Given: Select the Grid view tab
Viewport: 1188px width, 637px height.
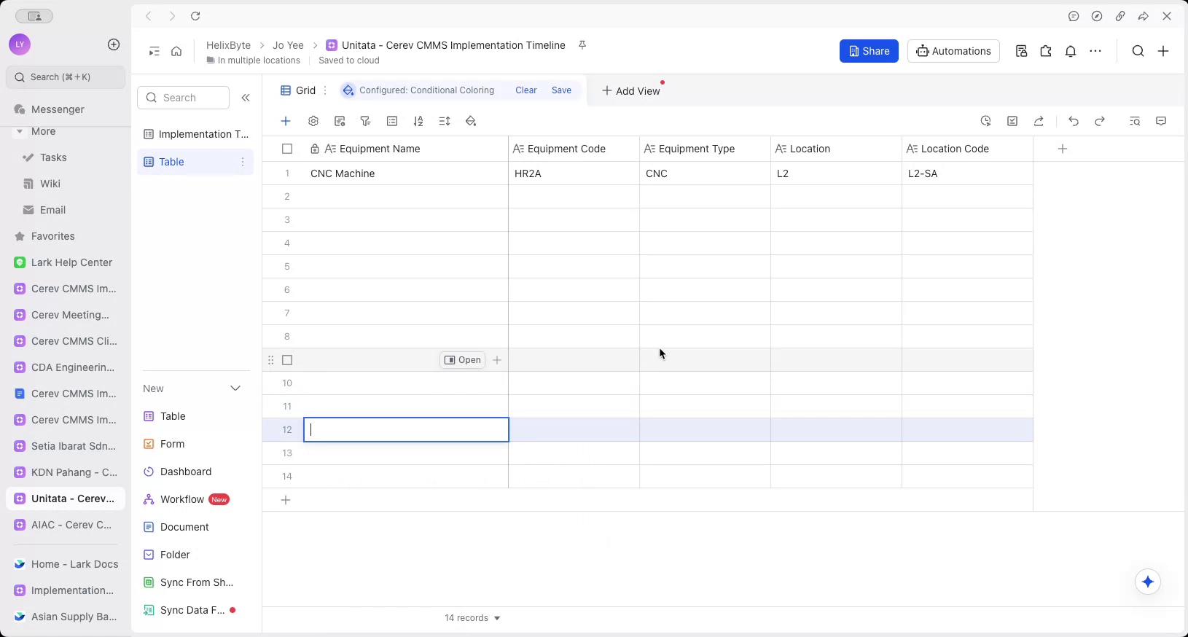Looking at the screenshot, I should tap(299, 90).
